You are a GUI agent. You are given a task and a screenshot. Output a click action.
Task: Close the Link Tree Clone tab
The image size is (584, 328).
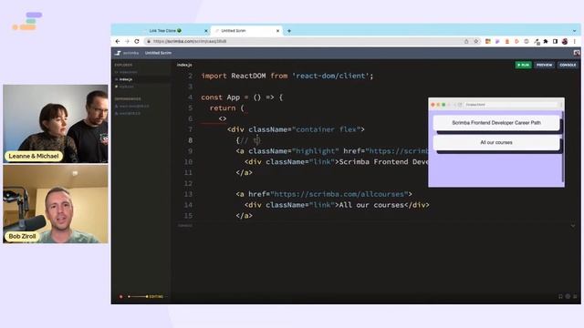(206, 31)
